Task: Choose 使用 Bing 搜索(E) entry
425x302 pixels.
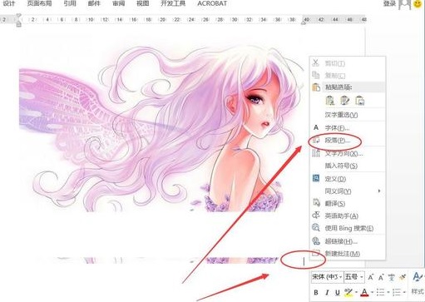Action: 347,228
